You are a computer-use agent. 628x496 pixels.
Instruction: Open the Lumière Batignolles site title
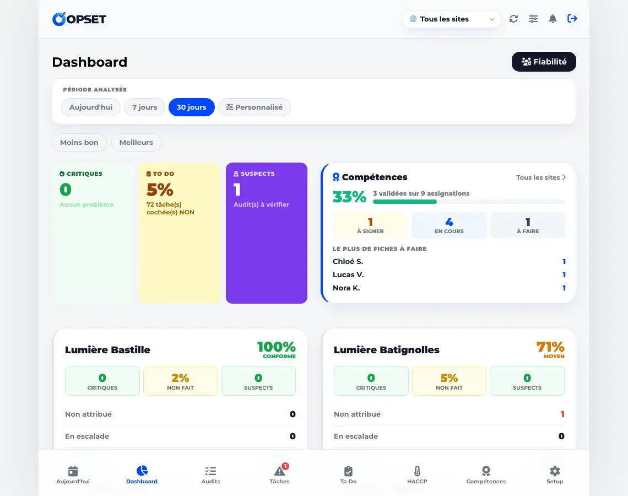point(387,350)
